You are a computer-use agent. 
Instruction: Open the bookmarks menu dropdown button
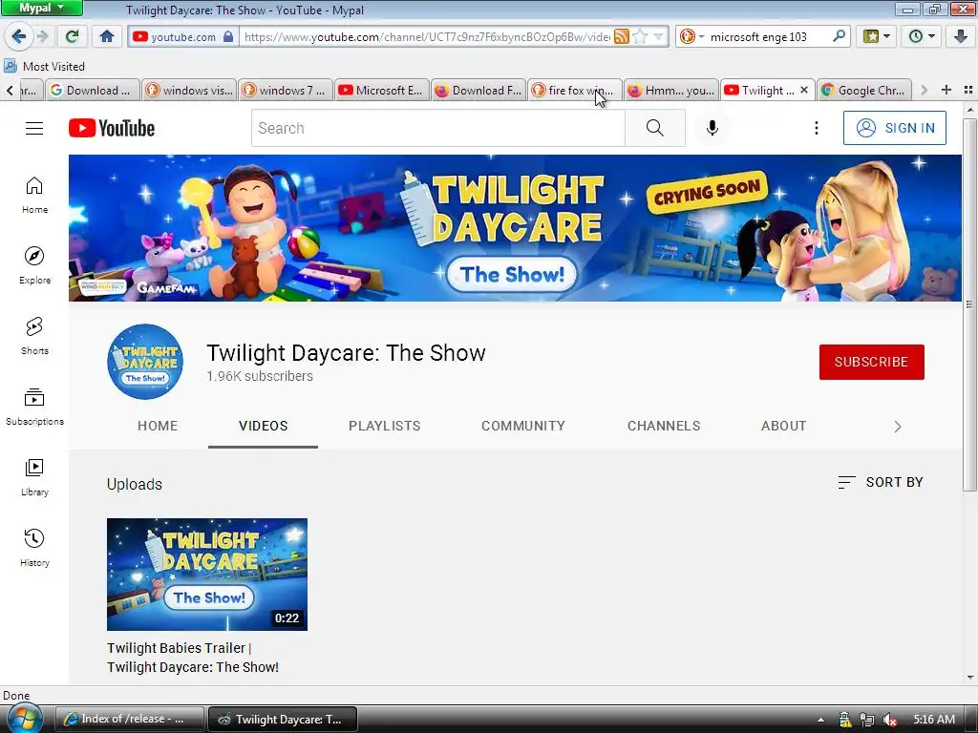876,36
